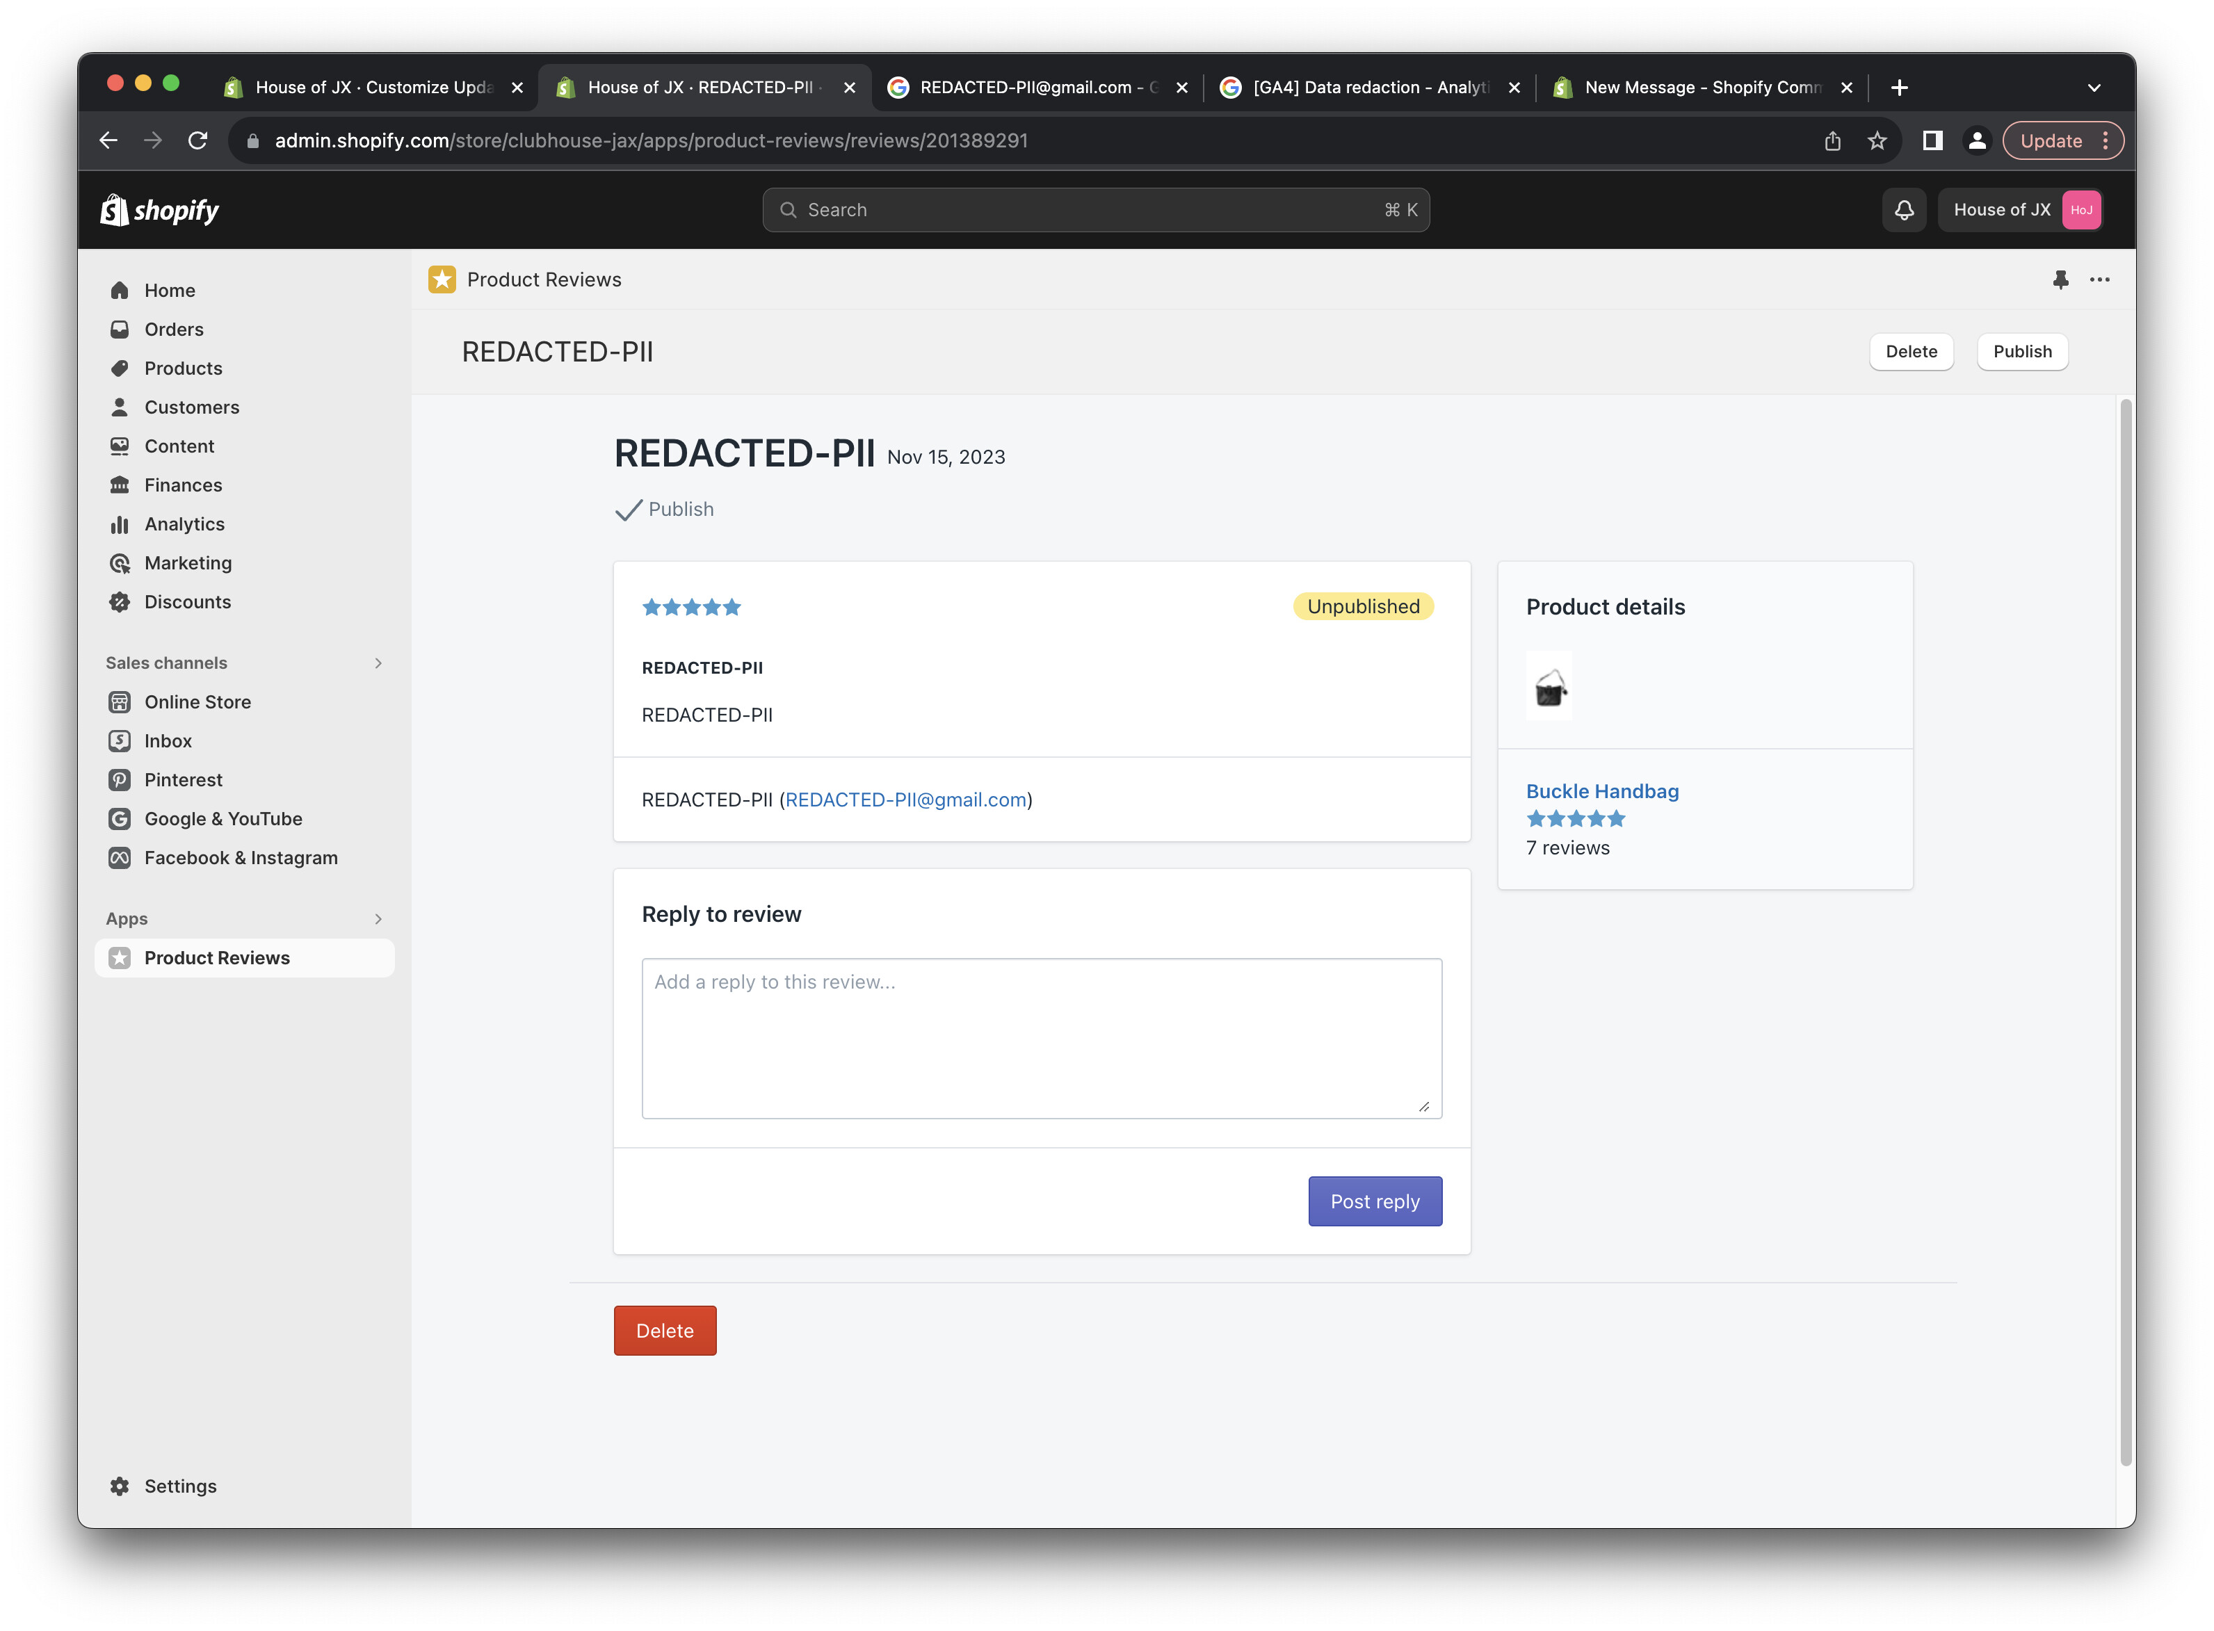Open Settings with the gear icon
The height and width of the screenshot is (1631, 2214).
tap(120, 1486)
